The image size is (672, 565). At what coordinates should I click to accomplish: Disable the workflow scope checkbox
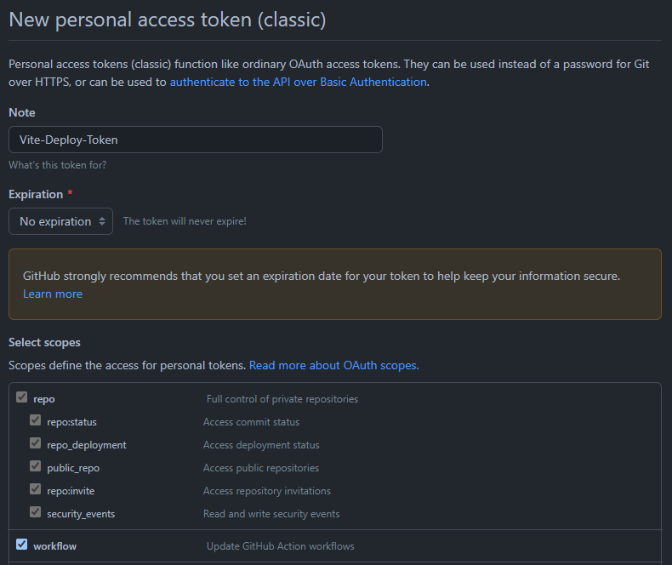pyautogui.click(x=22, y=545)
